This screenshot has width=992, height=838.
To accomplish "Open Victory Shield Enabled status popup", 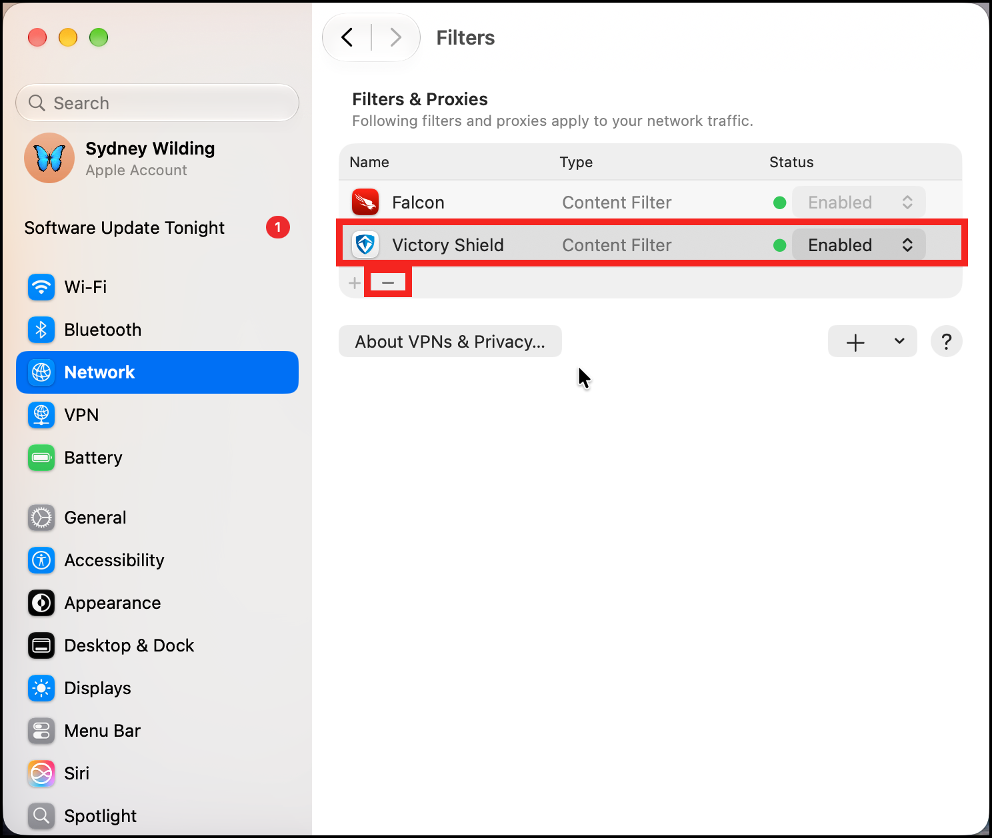I will tap(859, 245).
